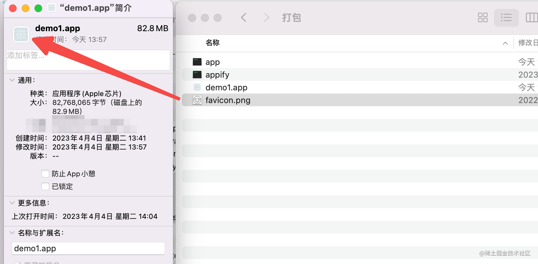This screenshot has width=538, height=264.
Task: Click the app executable file icon
Action: (x=197, y=62)
